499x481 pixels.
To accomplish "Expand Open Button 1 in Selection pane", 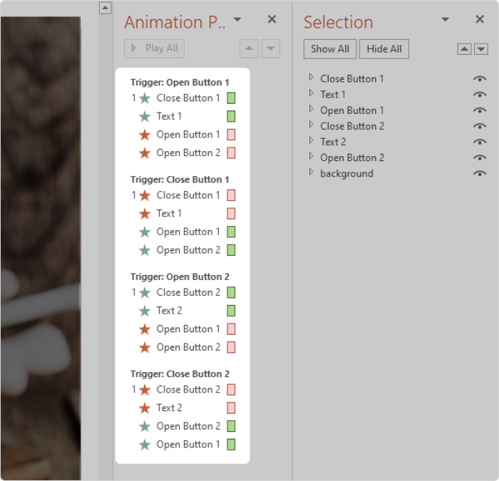I will (x=312, y=109).
